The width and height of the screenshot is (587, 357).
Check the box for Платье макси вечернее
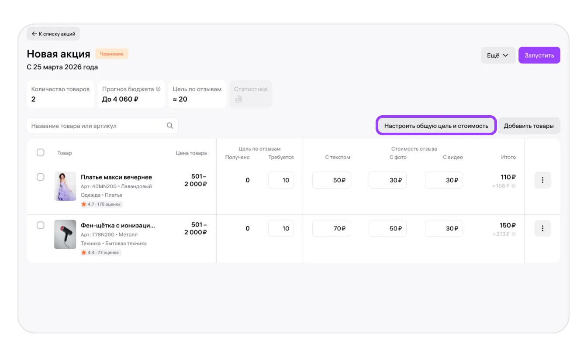click(40, 177)
